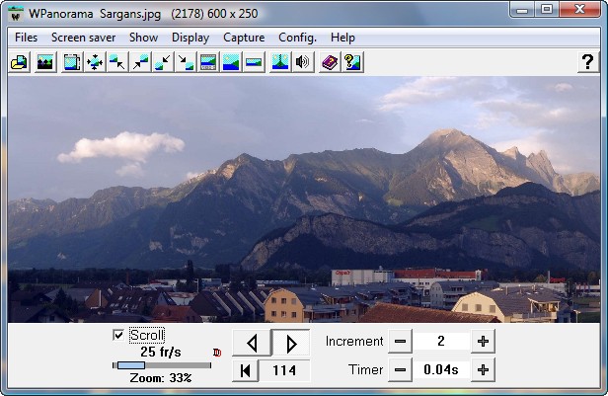
Task: Open a panorama file with folder icon
Action: click(x=19, y=62)
